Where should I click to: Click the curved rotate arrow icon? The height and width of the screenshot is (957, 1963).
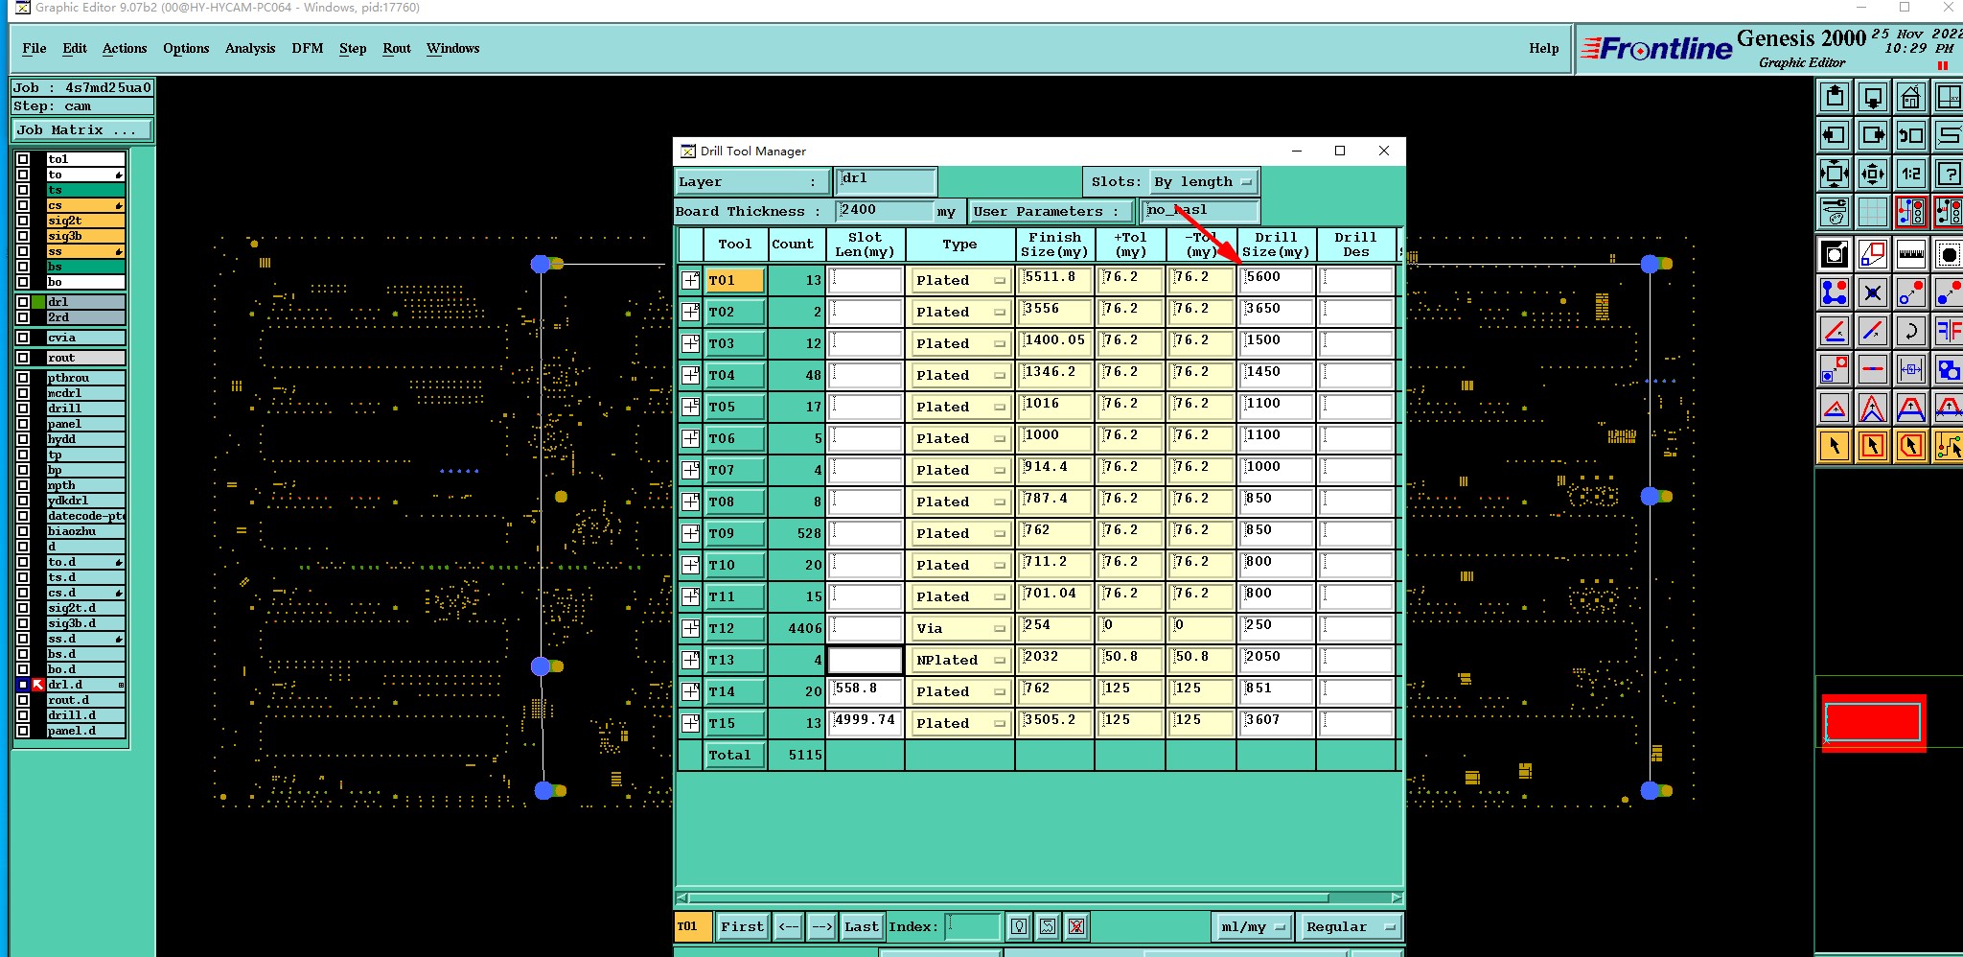(1911, 331)
